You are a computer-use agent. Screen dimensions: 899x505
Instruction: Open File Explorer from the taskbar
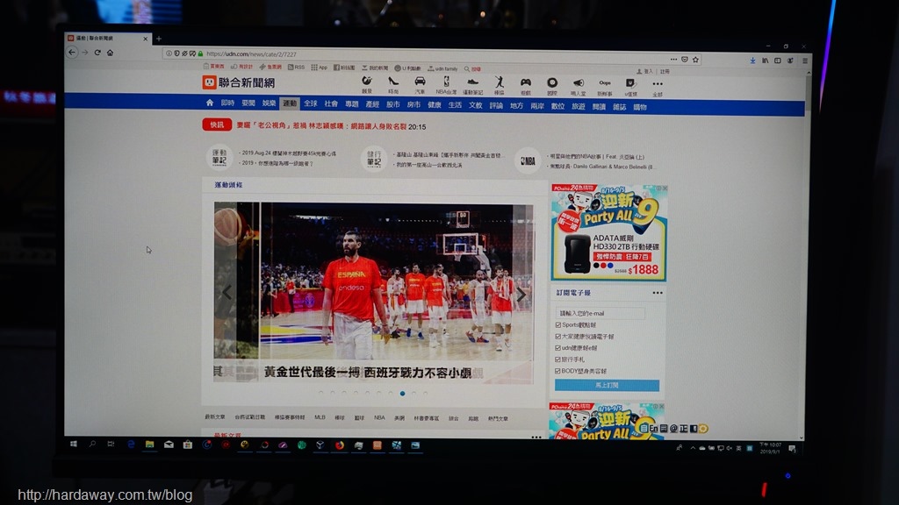[x=149, y=445]
